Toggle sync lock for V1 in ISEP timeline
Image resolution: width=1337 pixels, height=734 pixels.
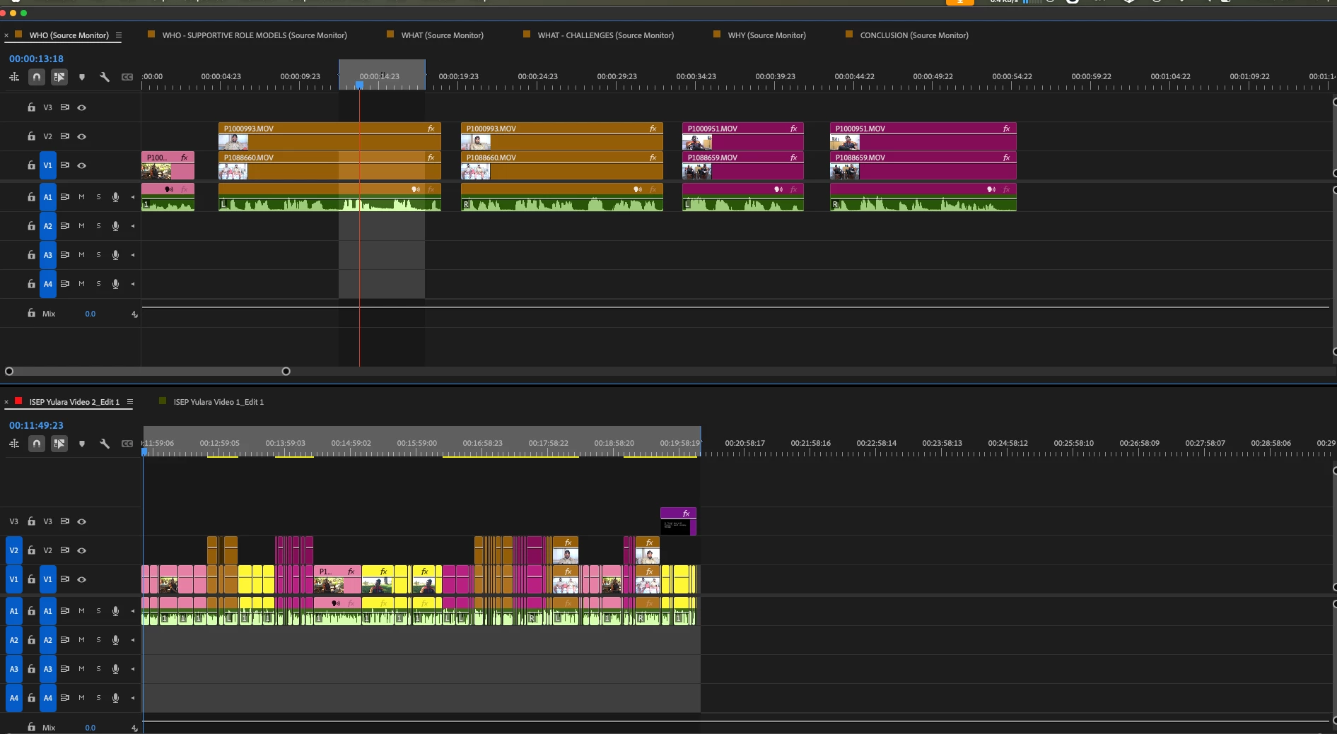(x=64, y=579)
